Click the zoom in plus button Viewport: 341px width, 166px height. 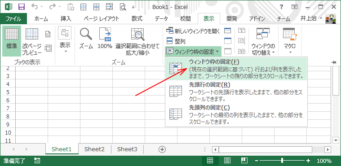pos(308,161)
